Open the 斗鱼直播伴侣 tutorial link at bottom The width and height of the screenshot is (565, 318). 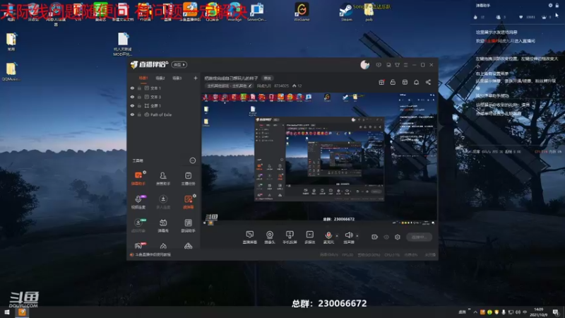click(x=150, y=254)
